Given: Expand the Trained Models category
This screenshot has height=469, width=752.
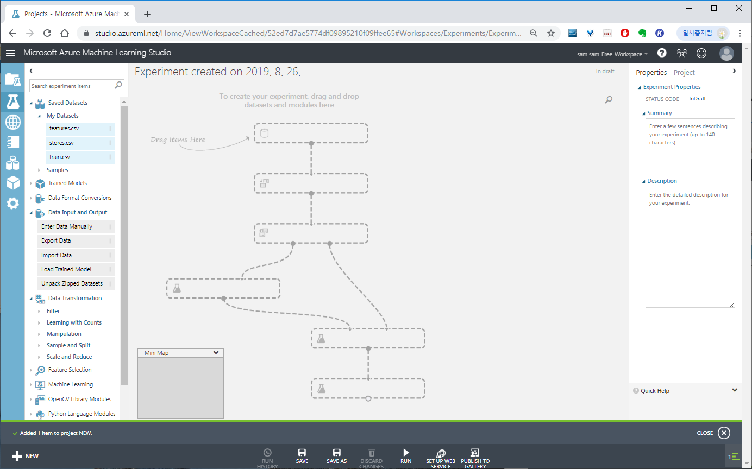Looking at the screenshot, I should click(x=31, y=183).
